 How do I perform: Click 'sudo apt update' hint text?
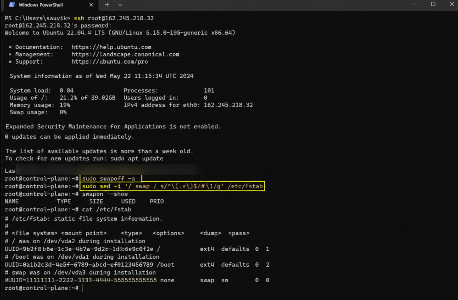point(137,159)
